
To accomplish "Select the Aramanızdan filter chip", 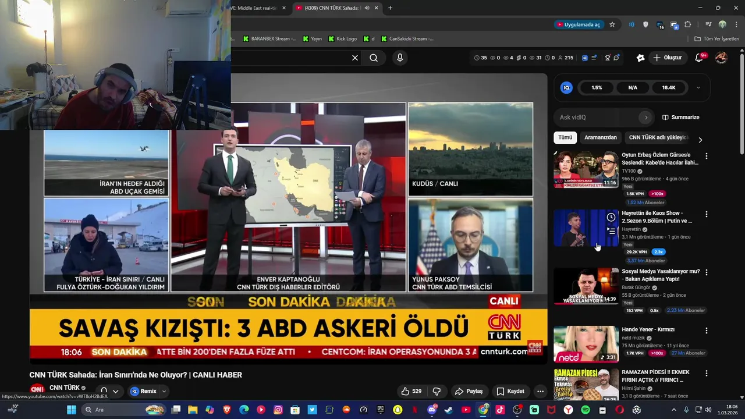I will pos(601,138).
